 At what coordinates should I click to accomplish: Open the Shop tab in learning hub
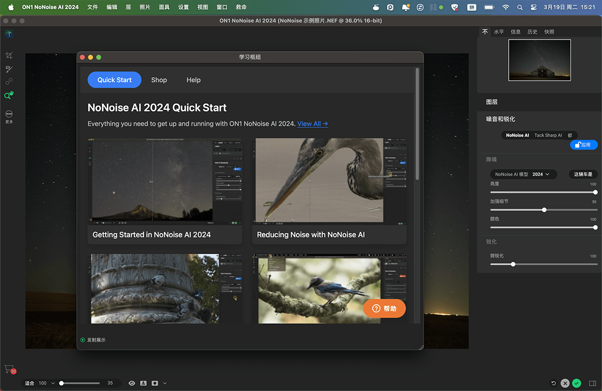(159, 80)
